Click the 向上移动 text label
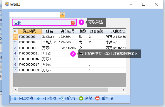The width and height of the screenshot is (165, 107). pos(26,98)
